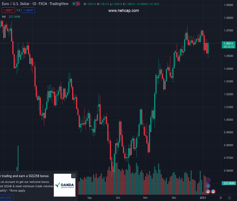This screenshot has width=237, height=201.
Task: Click current price label 1.06014 on axis
Action: pyautogui.click(x=229, y=44)
